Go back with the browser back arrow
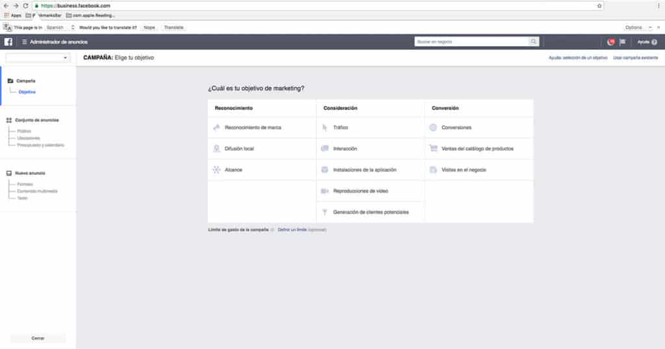665x349 pixels. click(6, 5)
